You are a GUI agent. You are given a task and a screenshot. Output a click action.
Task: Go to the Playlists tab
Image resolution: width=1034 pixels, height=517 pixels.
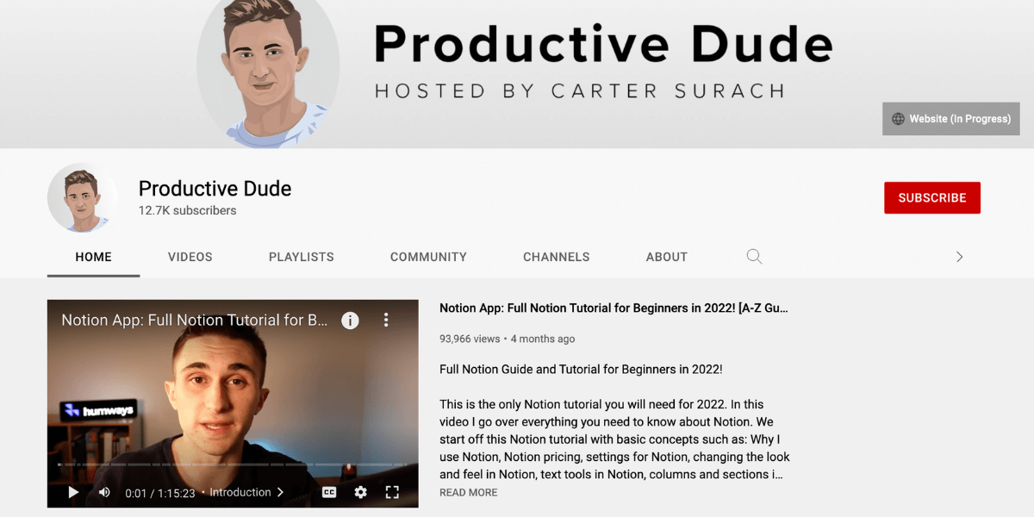click(302, 257)
